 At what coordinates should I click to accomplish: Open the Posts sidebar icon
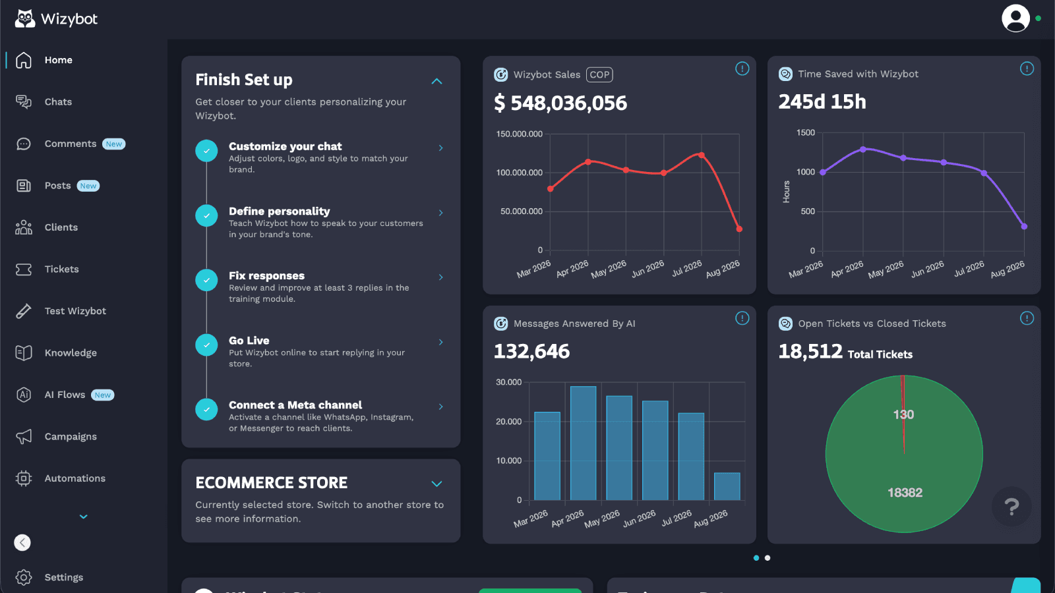(x=24, y=186)
